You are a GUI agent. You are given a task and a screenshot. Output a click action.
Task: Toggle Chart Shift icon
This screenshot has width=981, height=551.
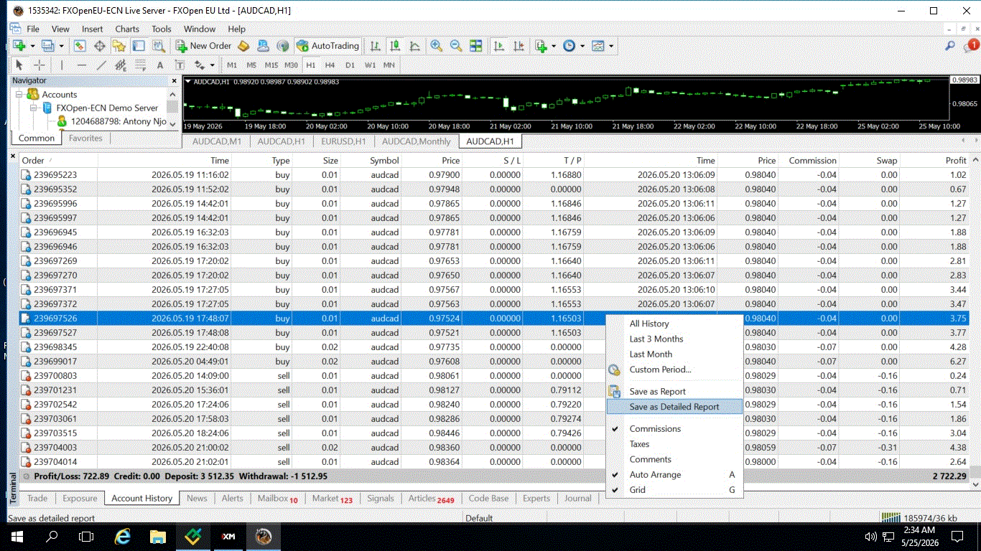click(517, 46)
